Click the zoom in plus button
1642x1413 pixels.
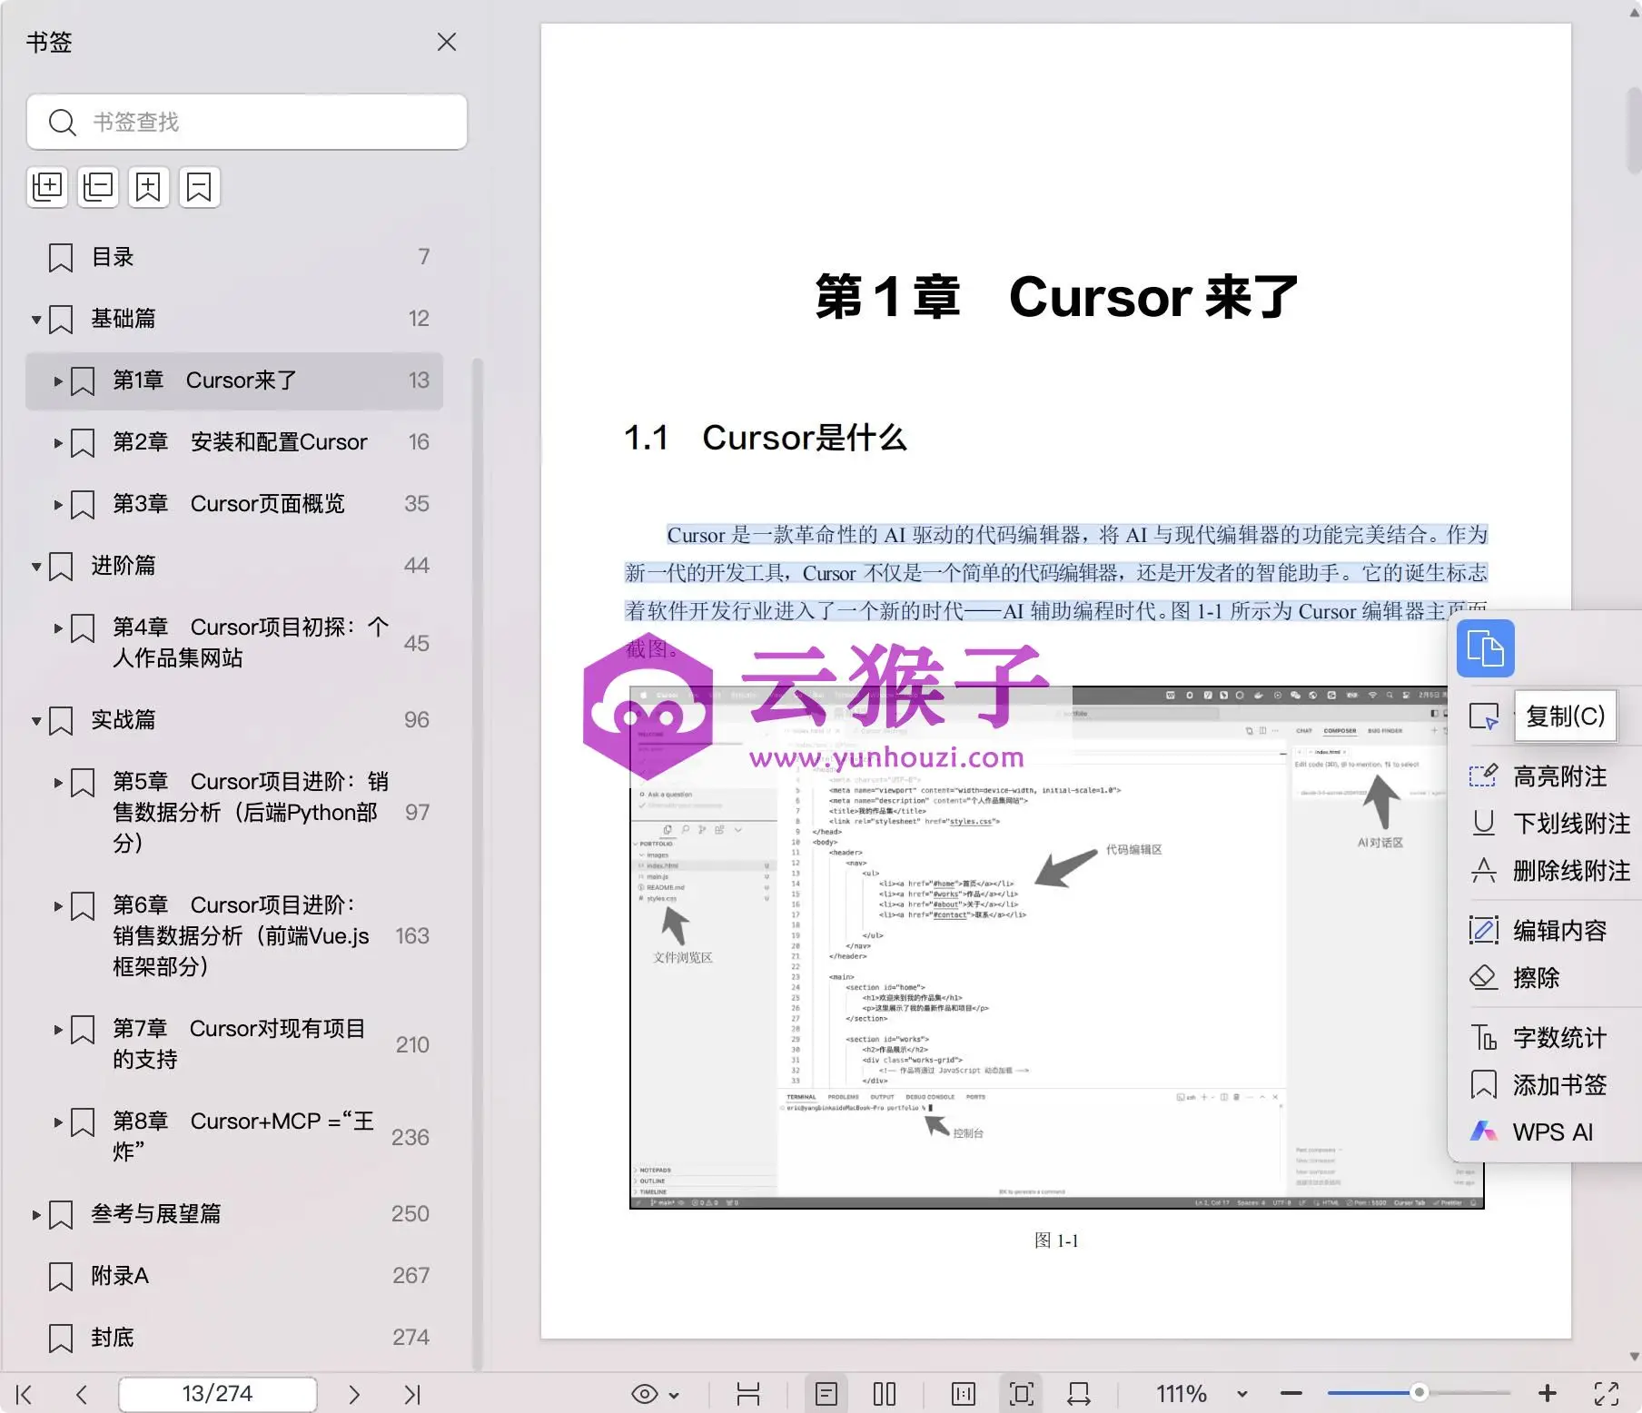(x=1548, y=1393)
